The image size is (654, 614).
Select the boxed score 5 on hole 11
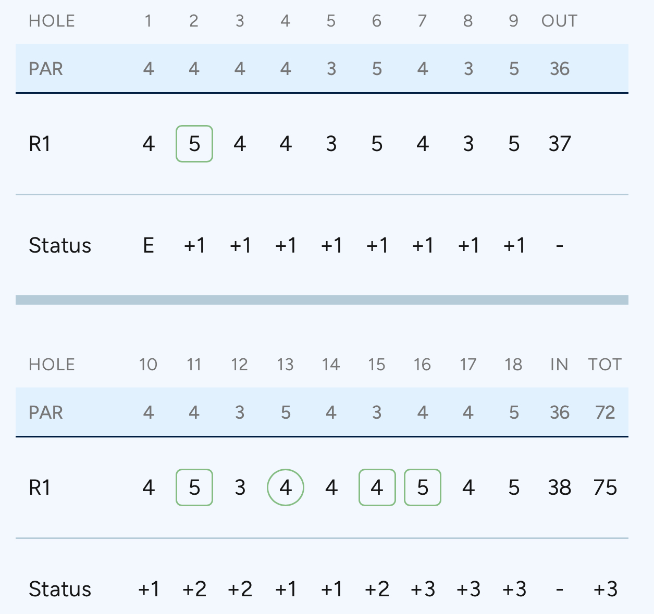point(194,487)
